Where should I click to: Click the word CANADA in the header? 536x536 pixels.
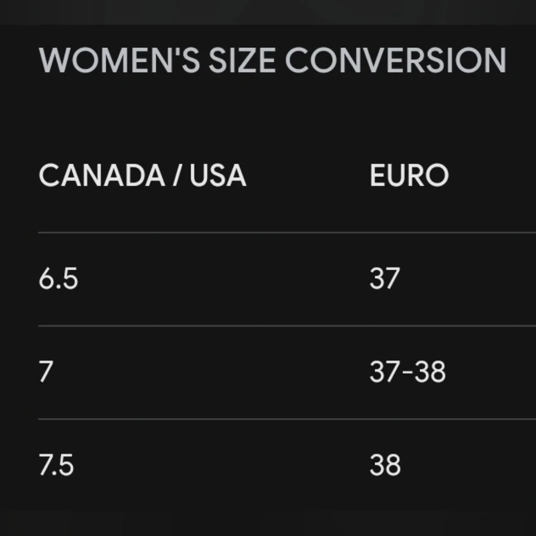(x=102, y=175)
